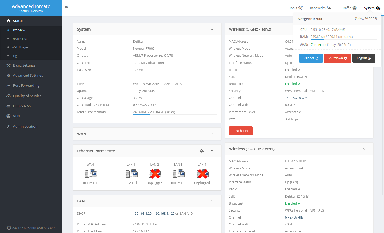The height and width of the screenshot is (233, 384).
Task: Click the VPN globe icon
Action: click(9, 116)
